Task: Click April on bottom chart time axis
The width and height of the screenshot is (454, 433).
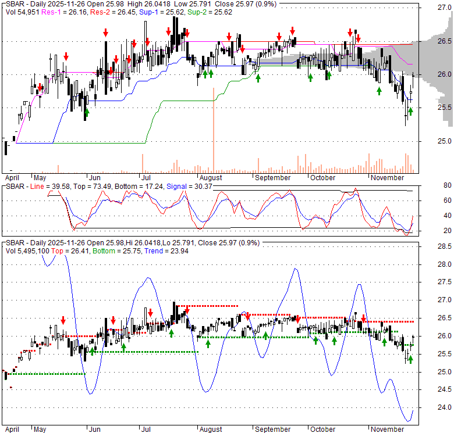Action: 12,430
